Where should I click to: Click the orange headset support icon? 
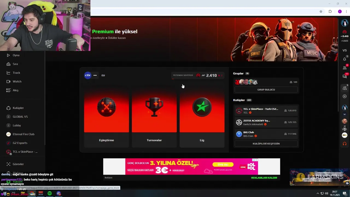tap(345, 144)
